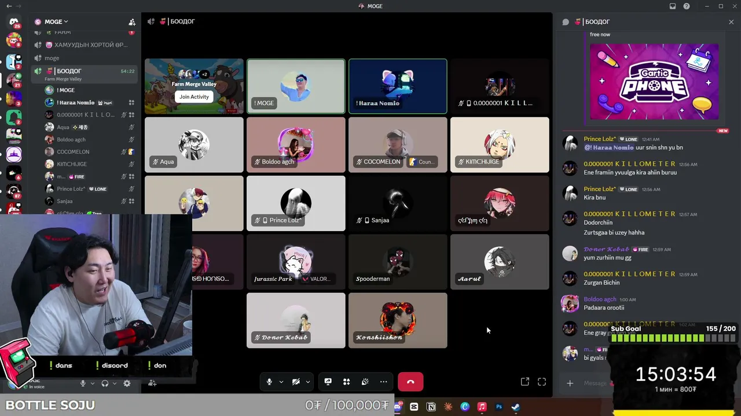Select the Aqua video tile
The height and width of the screenshot is (416, 741).
(194, 144)
